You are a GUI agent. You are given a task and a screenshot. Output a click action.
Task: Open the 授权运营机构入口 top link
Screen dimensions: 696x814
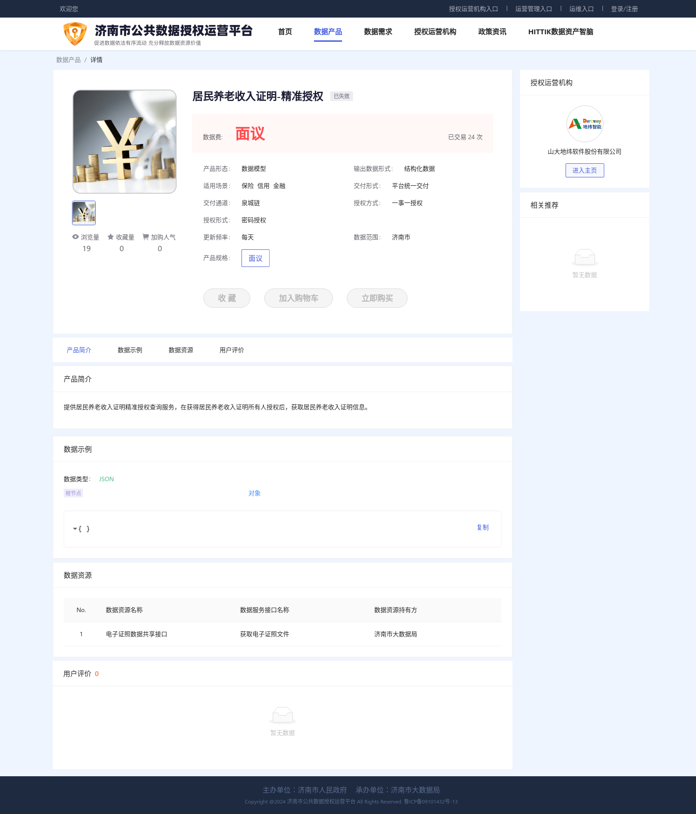(x=473, y=9)
